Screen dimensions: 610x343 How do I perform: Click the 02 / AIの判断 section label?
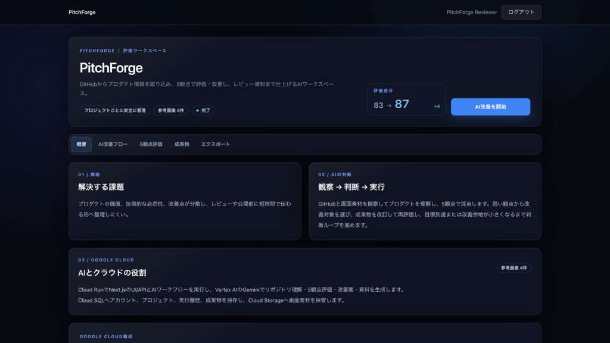(x=335, y=174)
